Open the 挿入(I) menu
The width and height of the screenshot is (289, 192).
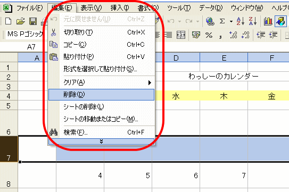(119, 8)
